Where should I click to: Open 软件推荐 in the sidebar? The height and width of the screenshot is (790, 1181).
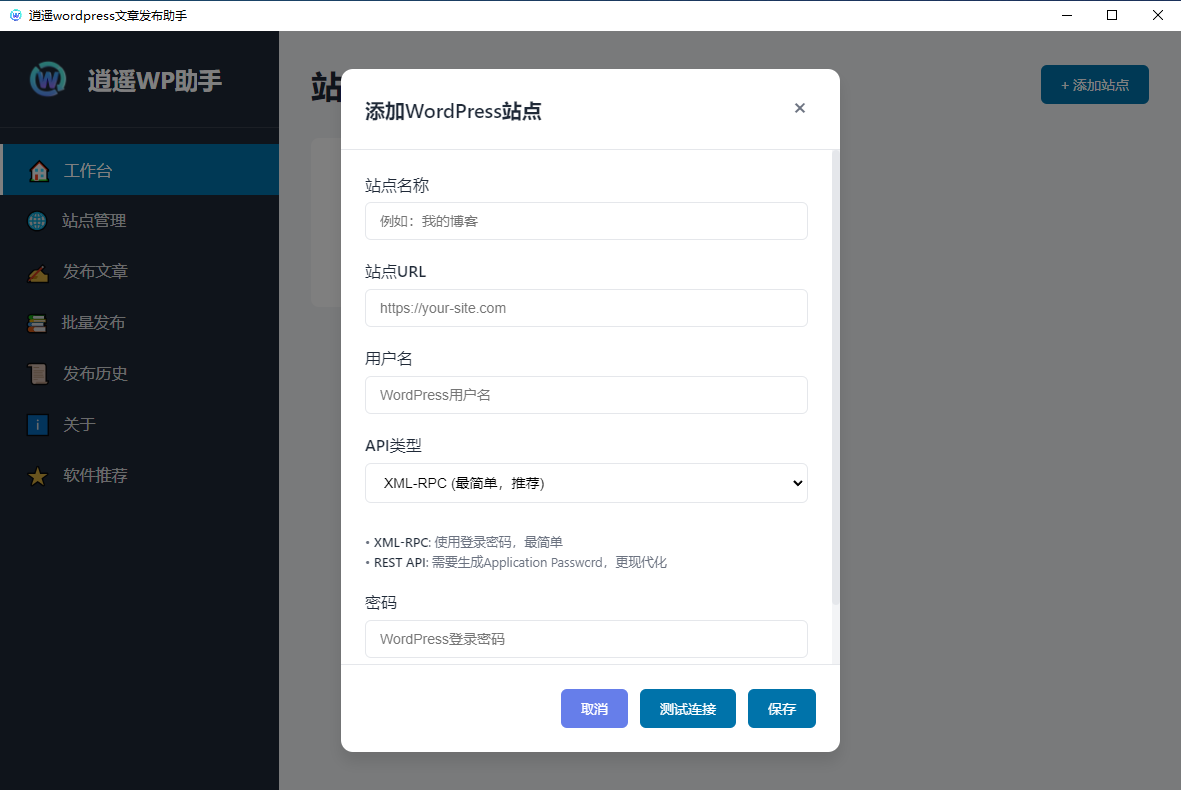(140, 475)
